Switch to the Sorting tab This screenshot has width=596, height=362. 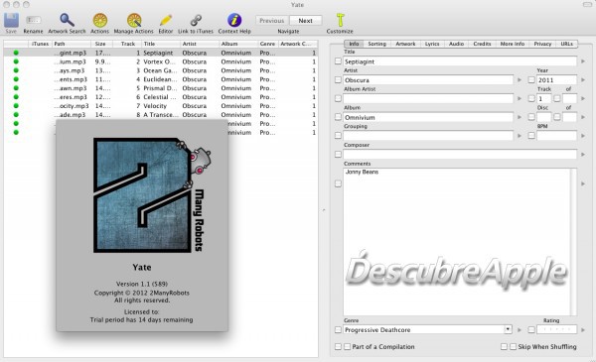click(x=377, y=44)
